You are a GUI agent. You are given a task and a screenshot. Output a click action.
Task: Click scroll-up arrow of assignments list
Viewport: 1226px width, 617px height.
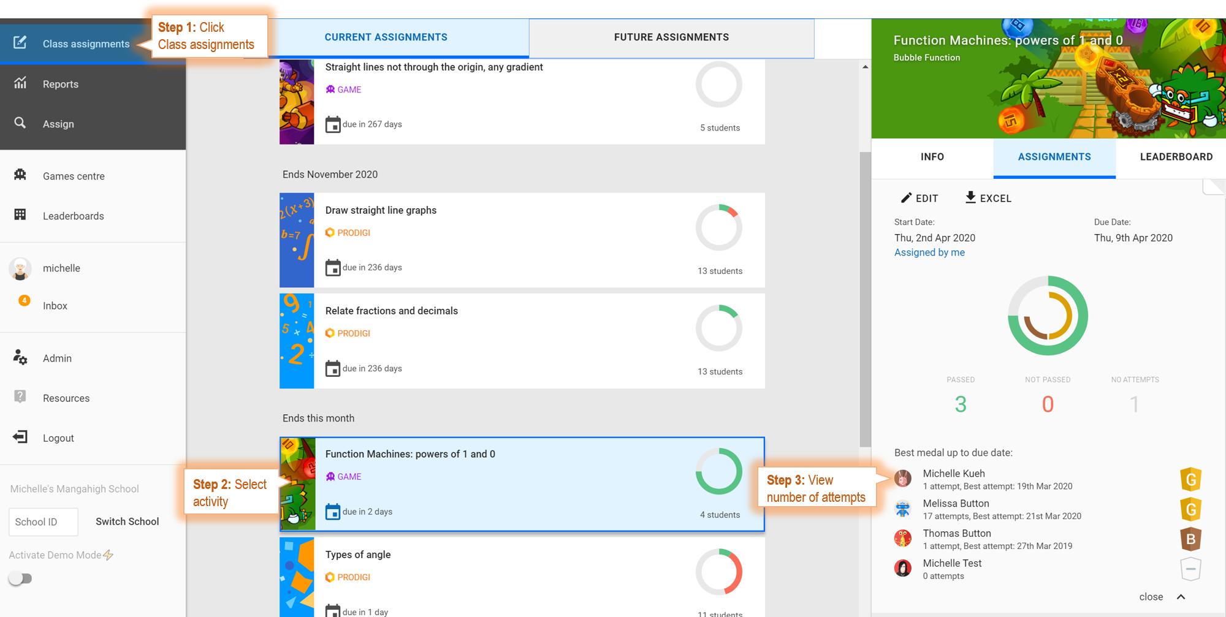click(x=865, y=67)
